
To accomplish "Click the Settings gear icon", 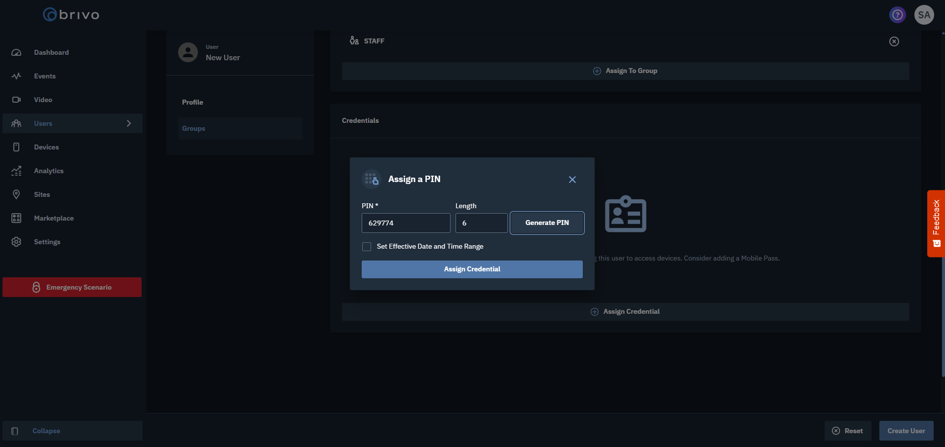I will click(16, 242).
